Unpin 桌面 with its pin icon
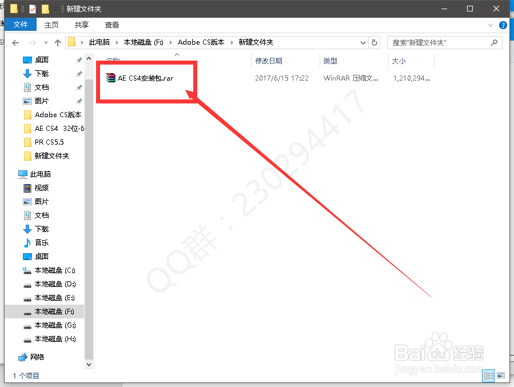The height and width of the screenshot is (387, 514). 79,60
